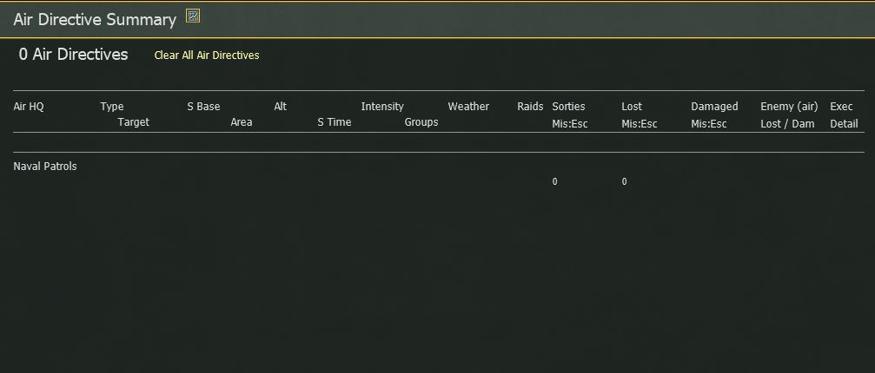Select the Exec column header
The height and width of the screenshot is (373, 875).
841,107
